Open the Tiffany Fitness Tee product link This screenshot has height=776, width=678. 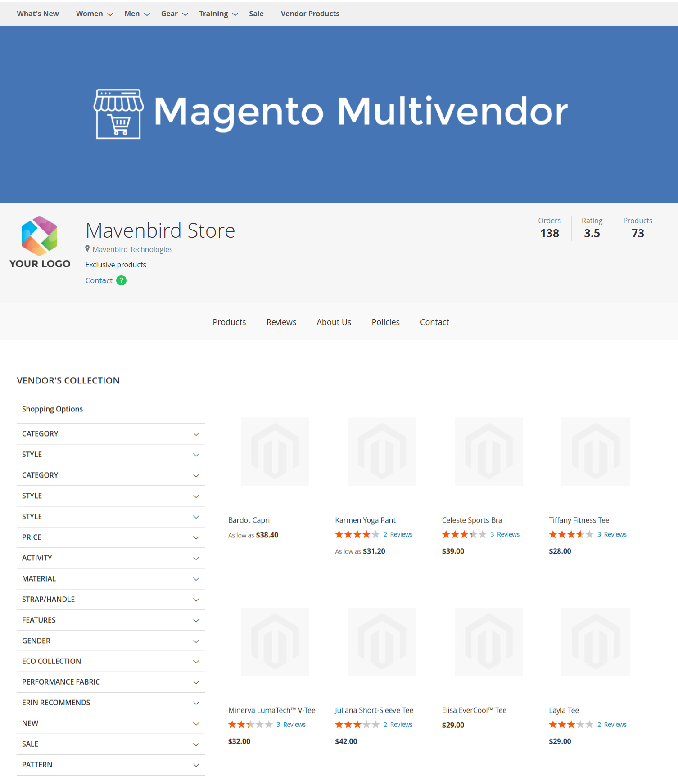579,520
